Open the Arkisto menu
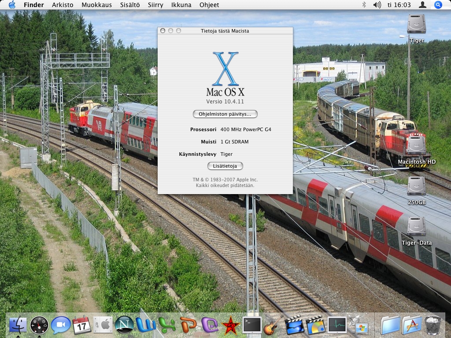This screenshot has width=451, height=338. point(63,5)
